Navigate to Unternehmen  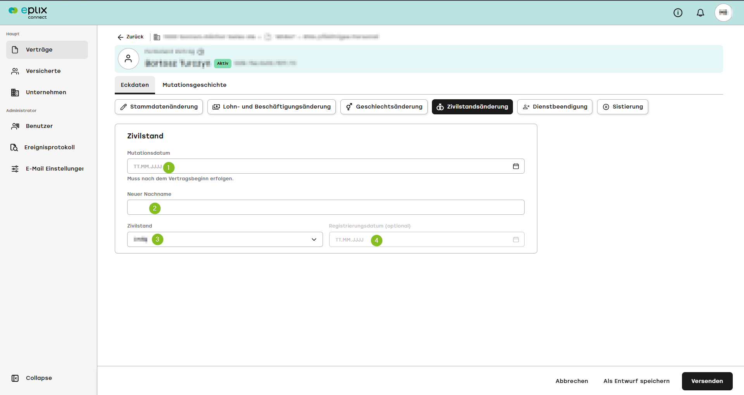(47, 92)
